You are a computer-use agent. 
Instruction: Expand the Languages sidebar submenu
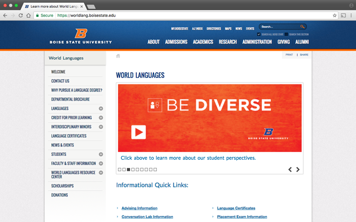[x=101, y=109]
